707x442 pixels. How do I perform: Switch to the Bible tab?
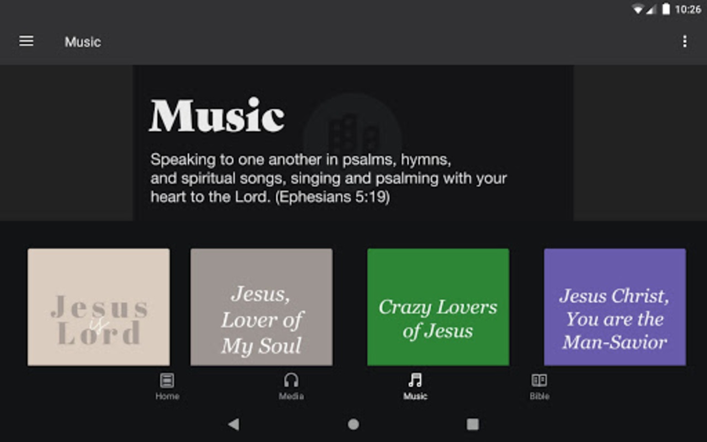539,386
